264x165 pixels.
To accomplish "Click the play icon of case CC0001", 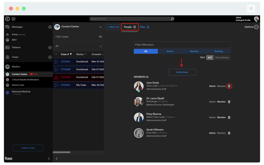I will coord(56,85).
